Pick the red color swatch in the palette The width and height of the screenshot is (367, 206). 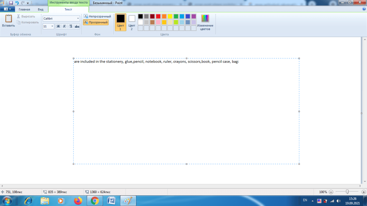click(x=158, y=16)
